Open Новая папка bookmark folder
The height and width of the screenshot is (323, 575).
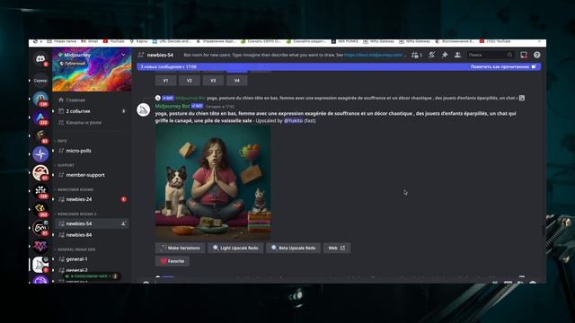[62, 41]
